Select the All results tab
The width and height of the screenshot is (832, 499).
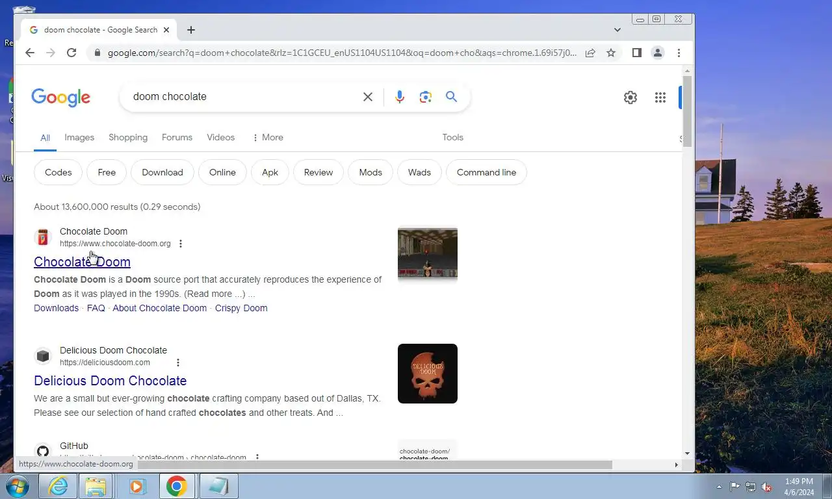45,138
